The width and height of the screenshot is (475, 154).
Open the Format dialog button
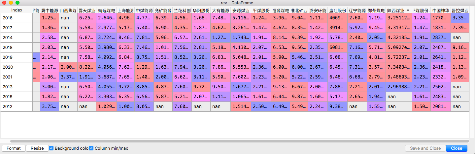(14, 148)
